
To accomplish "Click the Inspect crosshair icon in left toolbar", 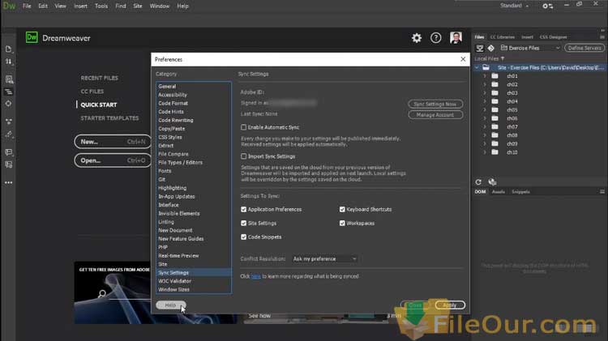I will coord(9,104).
